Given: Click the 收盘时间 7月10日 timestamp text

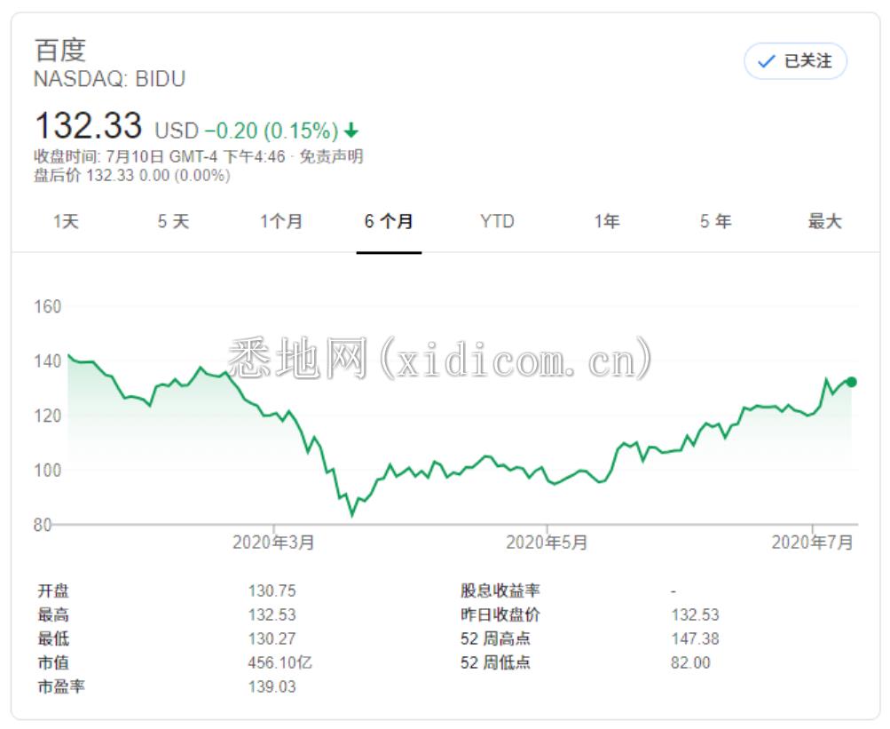Looking at the screenshot, I should (160, 156).
